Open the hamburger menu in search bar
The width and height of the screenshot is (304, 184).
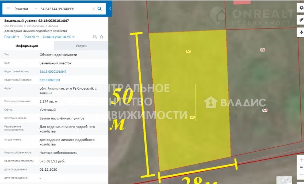click(8, 9)
